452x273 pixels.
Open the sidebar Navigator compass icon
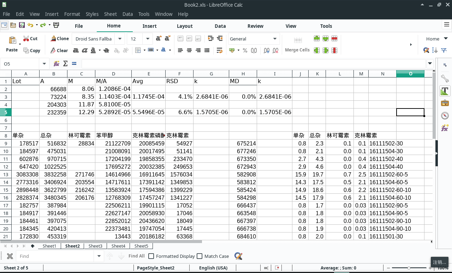445,116
